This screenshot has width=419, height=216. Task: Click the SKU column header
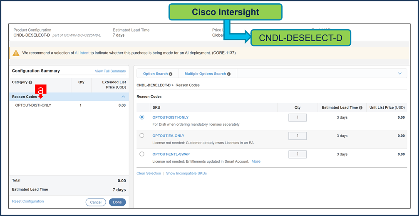156,107
